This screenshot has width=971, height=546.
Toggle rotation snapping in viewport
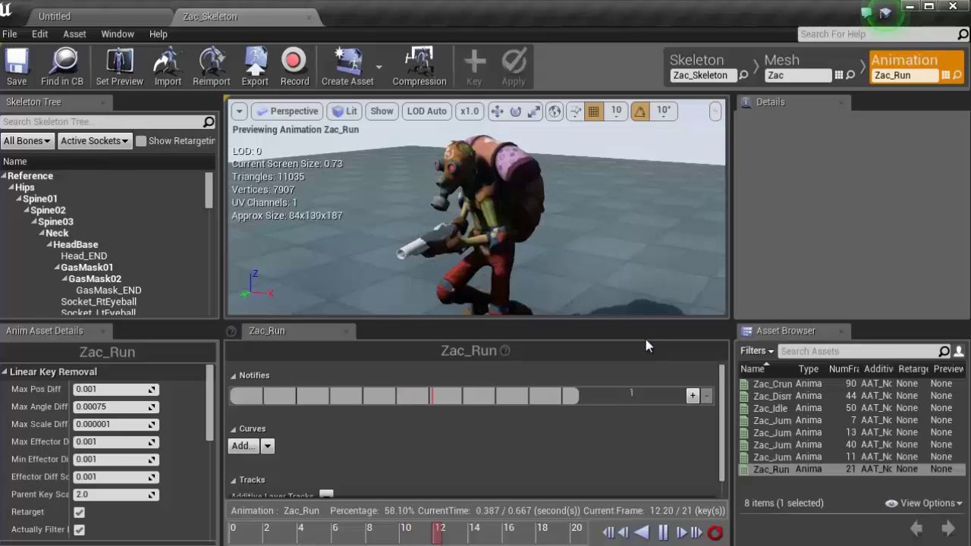640,111
